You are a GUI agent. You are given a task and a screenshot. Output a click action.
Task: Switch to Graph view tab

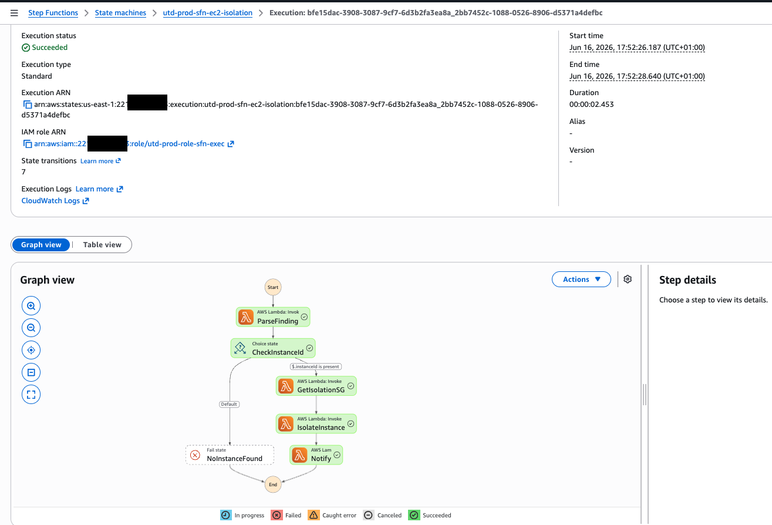coord(41,245)
